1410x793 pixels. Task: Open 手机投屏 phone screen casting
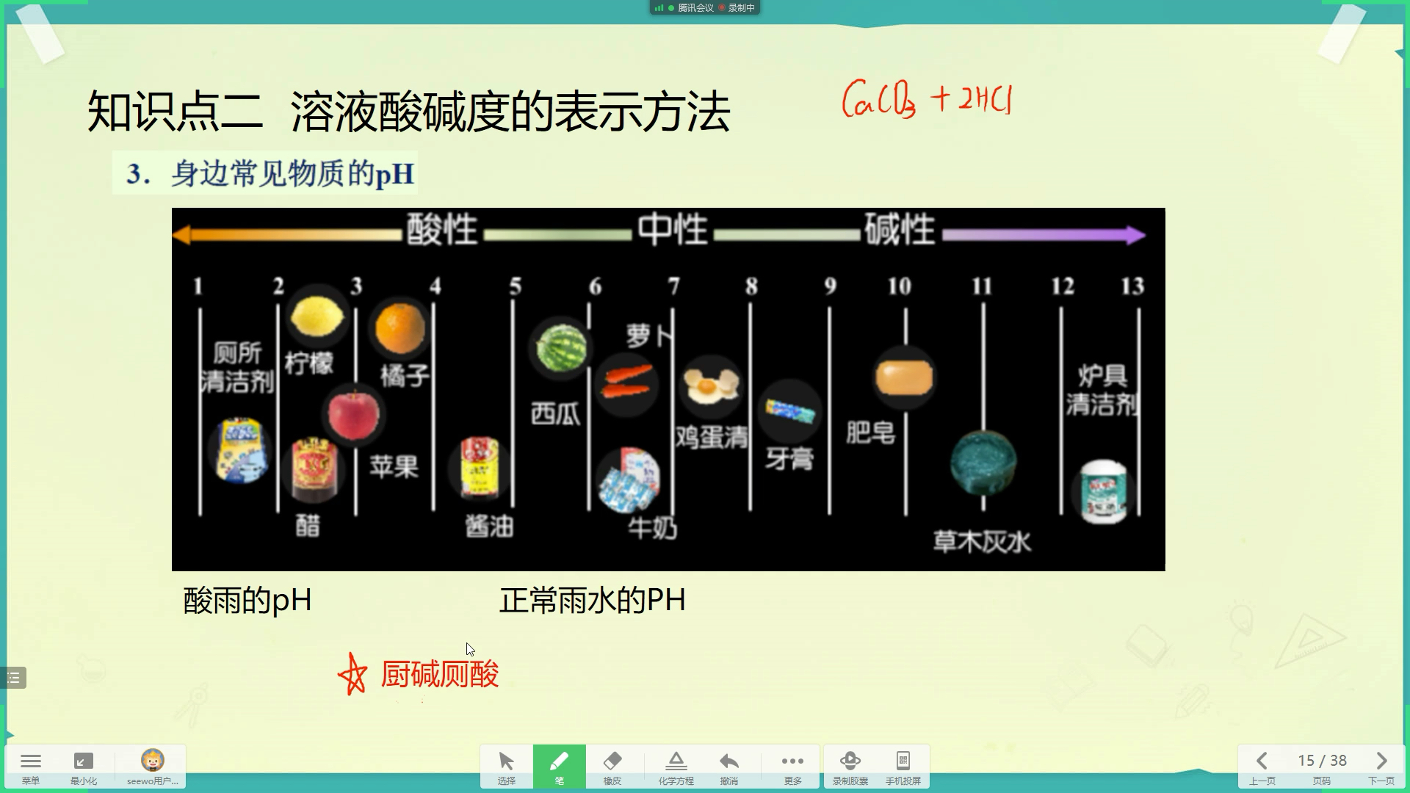pyautogui.click(x=903, y=767)
